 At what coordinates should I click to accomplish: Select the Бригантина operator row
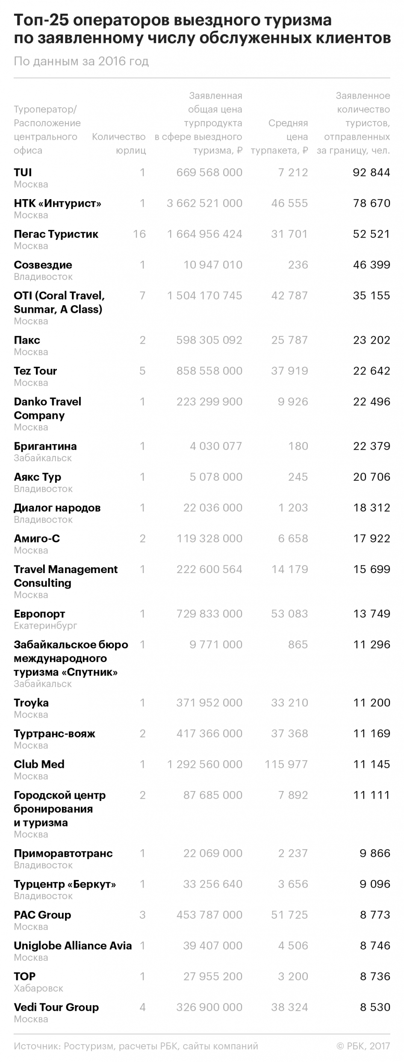click(45, 446)
